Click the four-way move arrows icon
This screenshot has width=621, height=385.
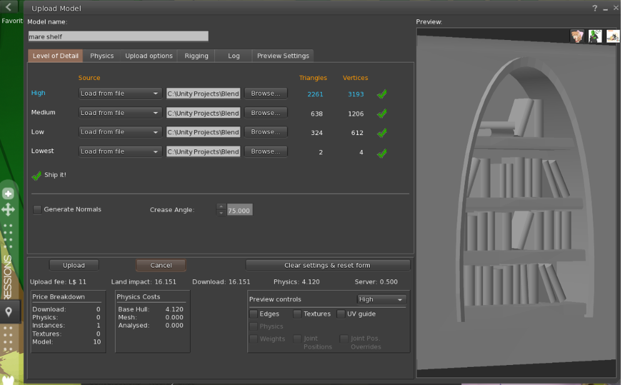8,209
